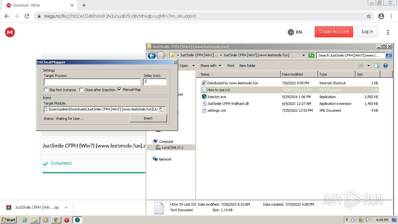Click Print in Explorer toolbar
Screen dimensions: 398x224
tap(231, 66)
